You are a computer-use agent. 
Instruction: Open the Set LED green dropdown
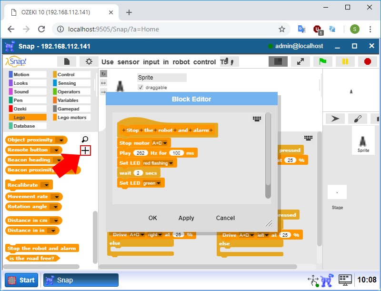click(x=159, y=183)
